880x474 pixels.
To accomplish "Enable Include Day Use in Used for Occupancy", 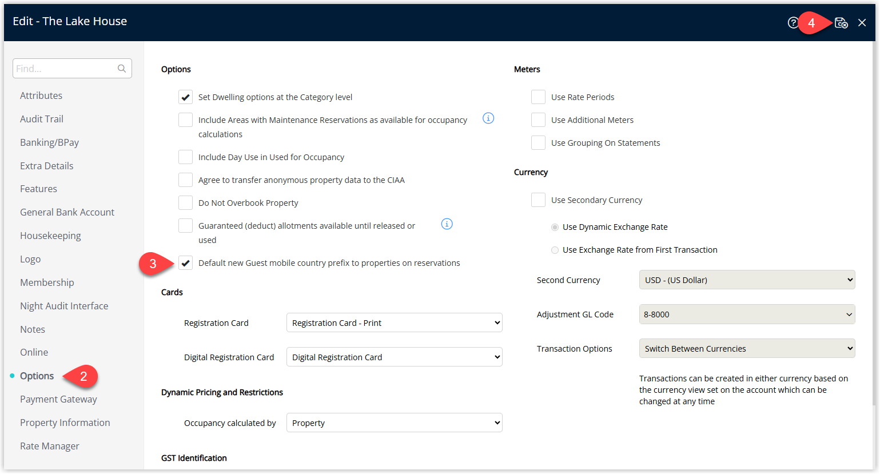I will [185, 157].
